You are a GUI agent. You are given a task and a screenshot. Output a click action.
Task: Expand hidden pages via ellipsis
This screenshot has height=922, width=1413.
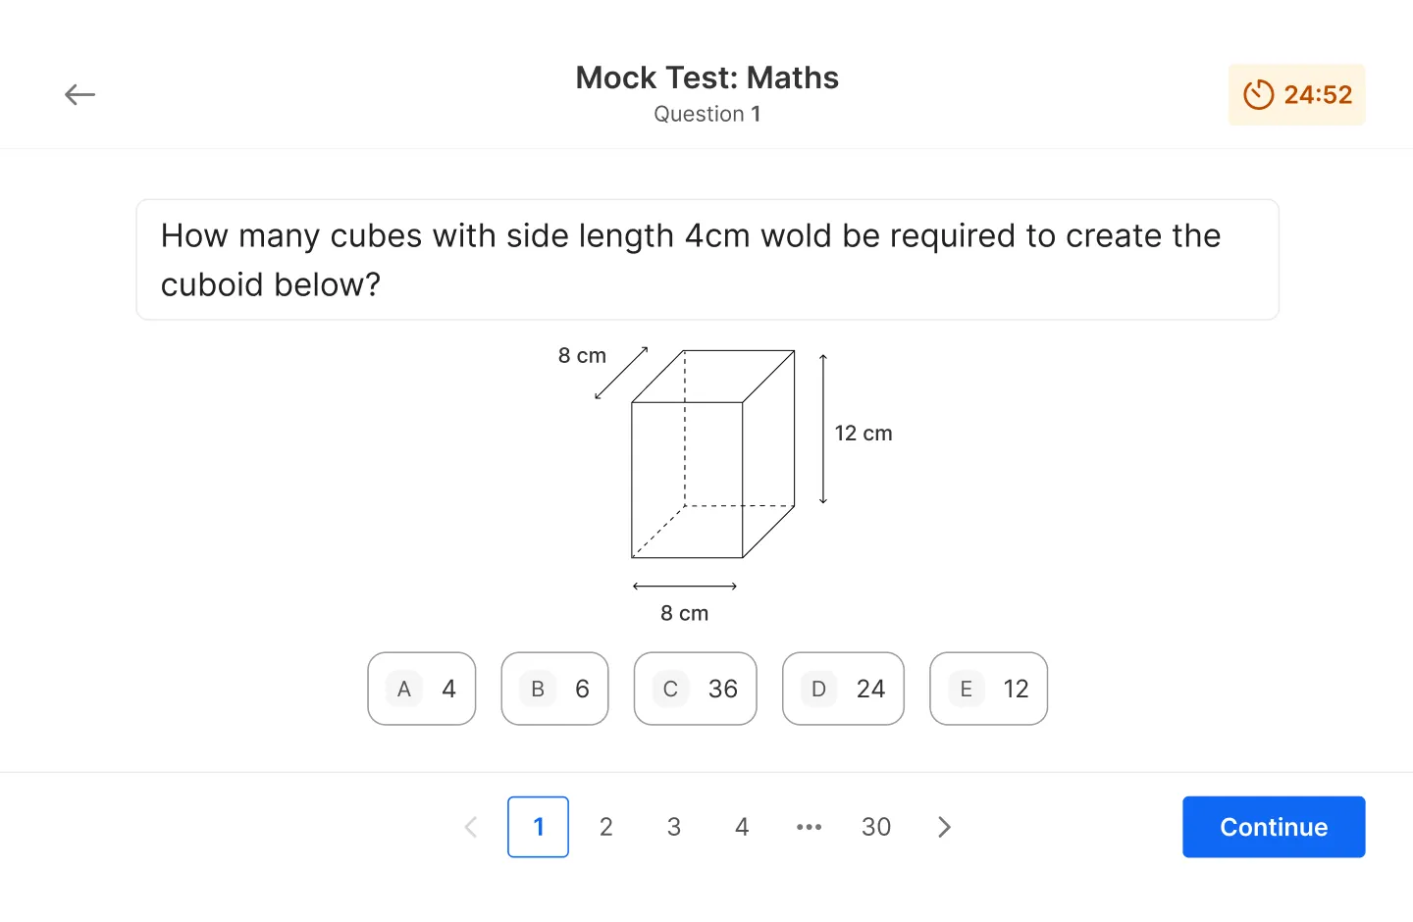pos(809,827)
